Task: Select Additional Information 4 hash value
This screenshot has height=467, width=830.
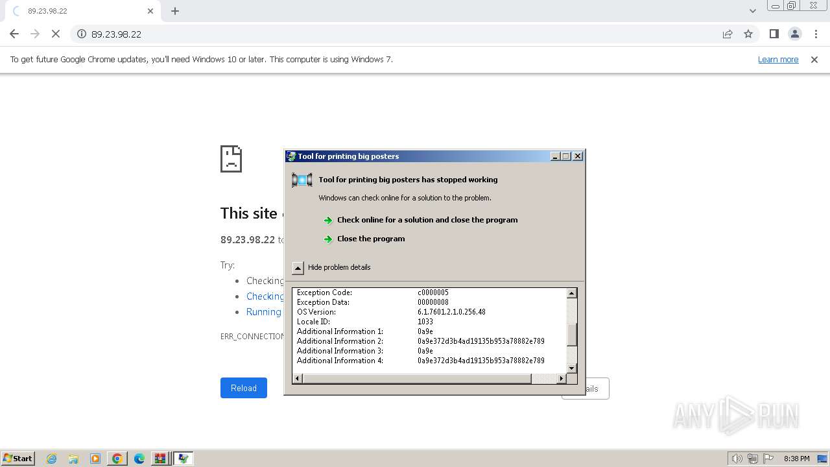Action: pos(481,361)
